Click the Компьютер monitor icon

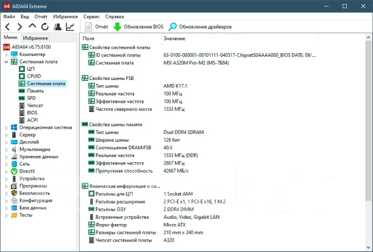pyautogui.click(x=14, y=54)
